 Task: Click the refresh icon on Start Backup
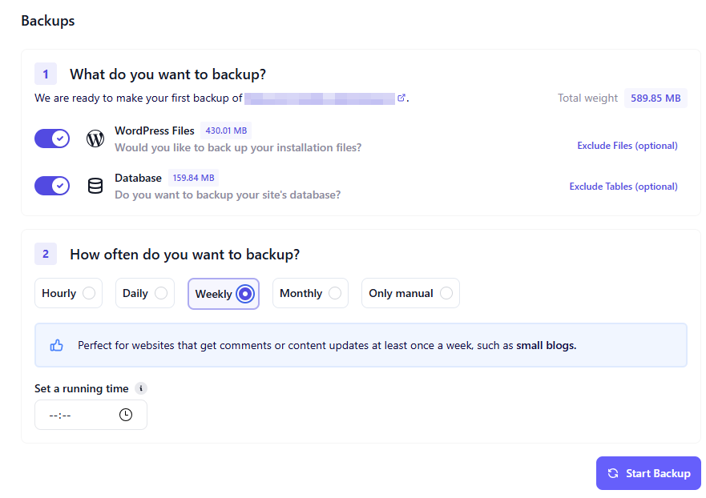pos(613,473)
